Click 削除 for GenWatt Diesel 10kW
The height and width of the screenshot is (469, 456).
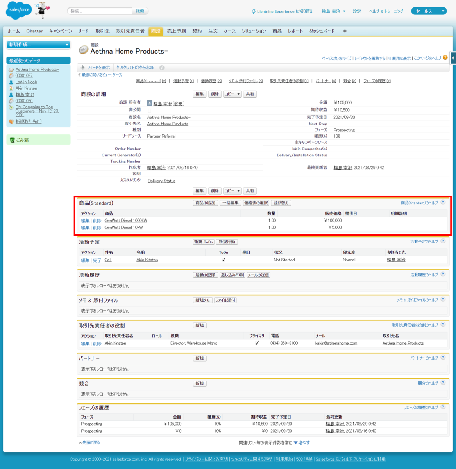[97, 227]
